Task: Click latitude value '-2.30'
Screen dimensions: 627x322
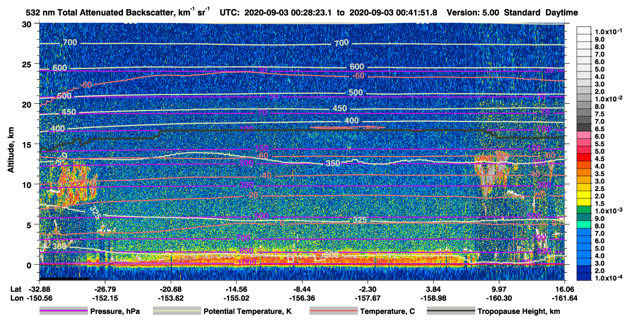Action: click(x=368, y=290)
